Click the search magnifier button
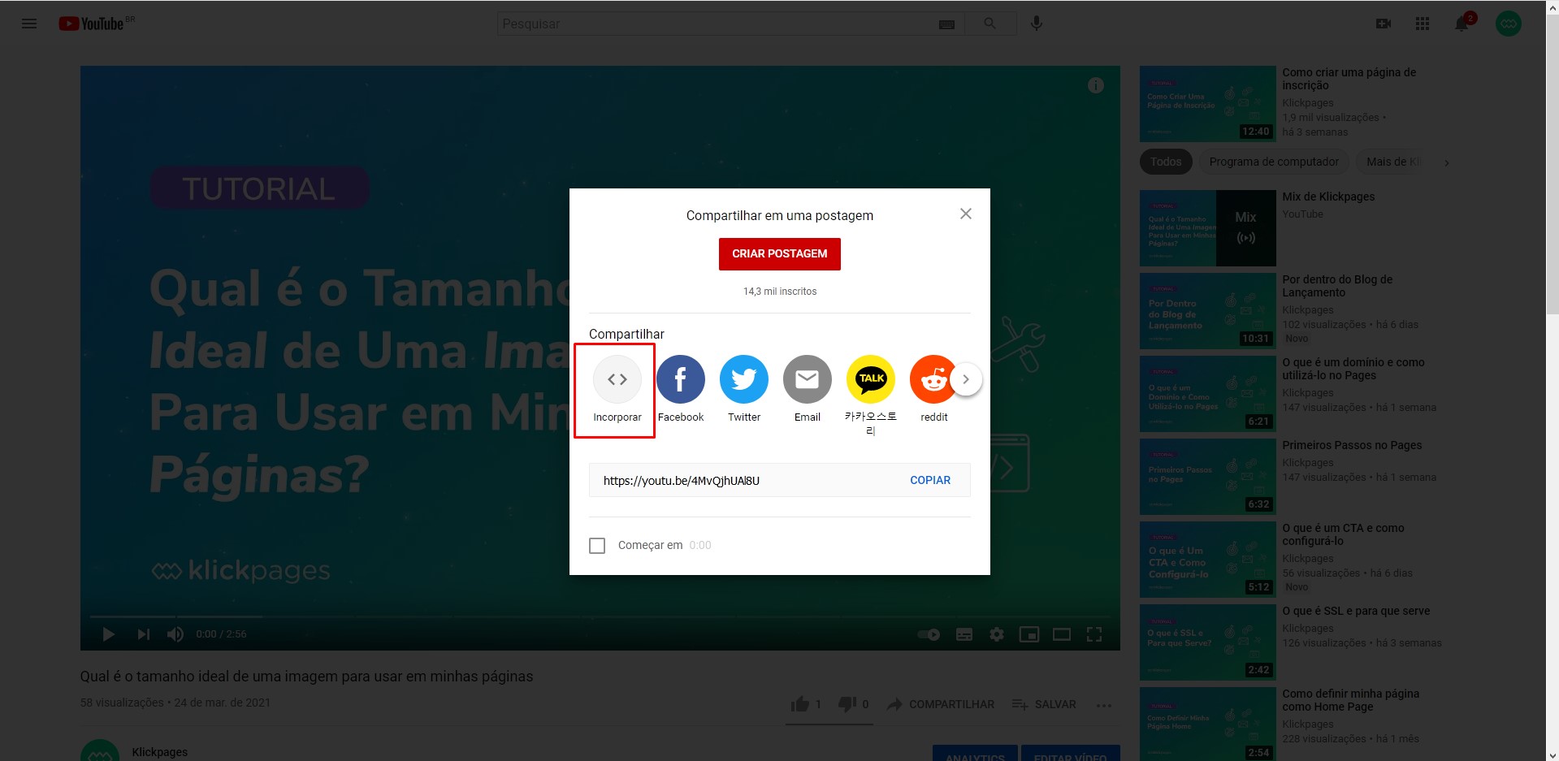Viewport: 1559px width, 761px height. click(990, 24)
